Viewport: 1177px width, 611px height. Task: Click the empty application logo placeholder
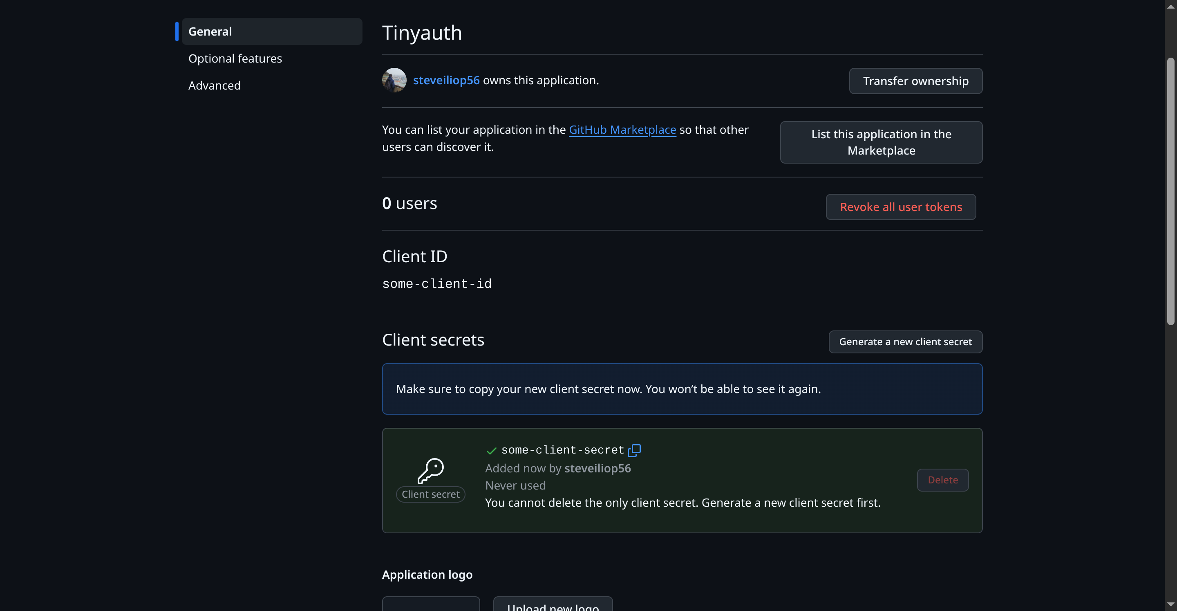430,606
